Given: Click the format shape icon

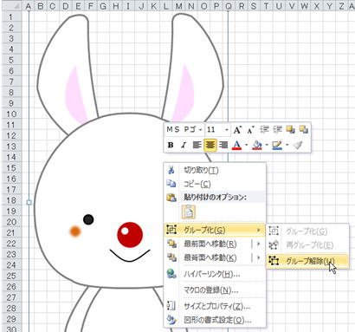Looking at the screenshot, I should 171,320.
